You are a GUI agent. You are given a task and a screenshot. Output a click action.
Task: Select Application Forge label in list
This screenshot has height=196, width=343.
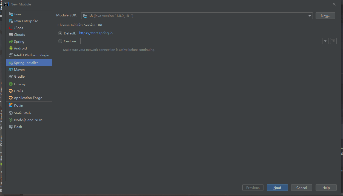point(28,98)
